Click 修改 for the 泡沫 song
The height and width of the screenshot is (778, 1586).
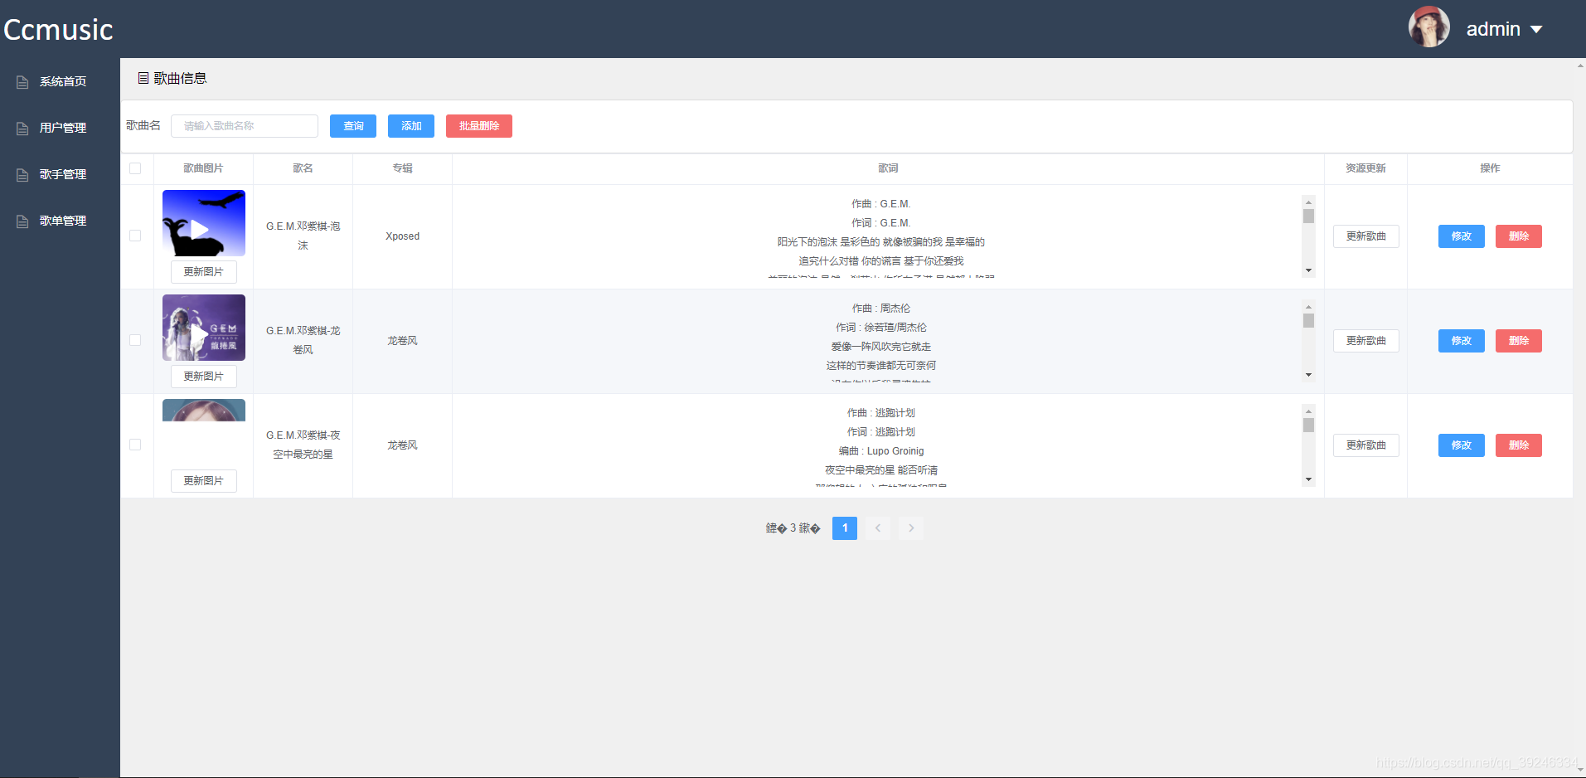tap(1462, 236)
